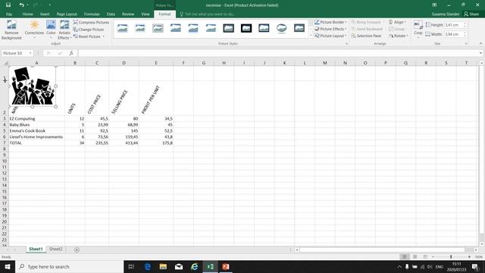485x273 pixels.
Task: Select cell 'Liesel's Home Improvements'
Action: (x=37, y=136)
